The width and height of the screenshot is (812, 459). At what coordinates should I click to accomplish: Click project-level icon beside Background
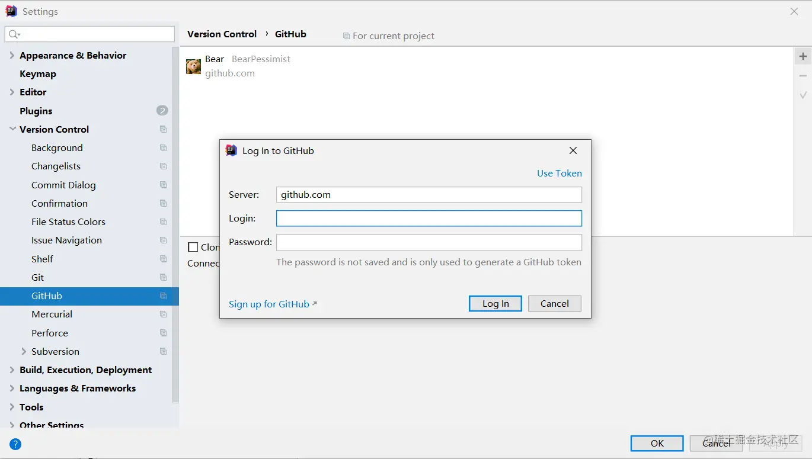[x=163, y=147]
